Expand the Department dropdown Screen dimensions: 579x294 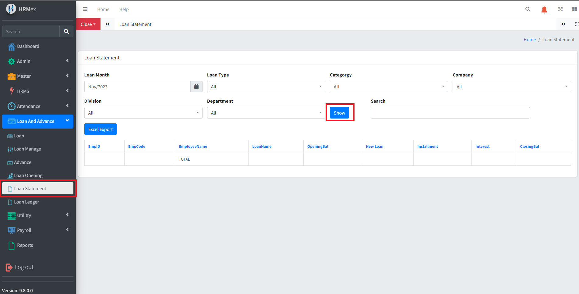click(x=266, y=113)
